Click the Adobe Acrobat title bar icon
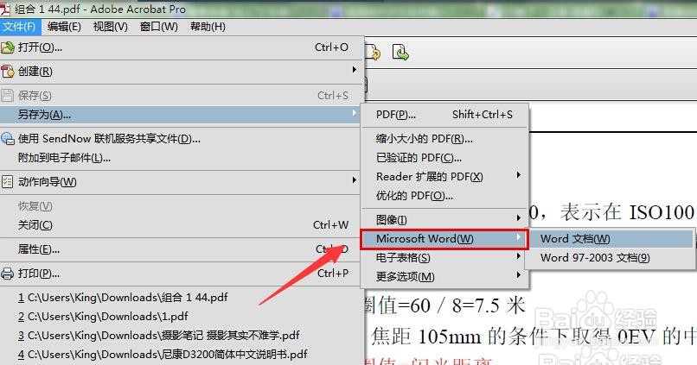697x365 pixels. point(5,9)
